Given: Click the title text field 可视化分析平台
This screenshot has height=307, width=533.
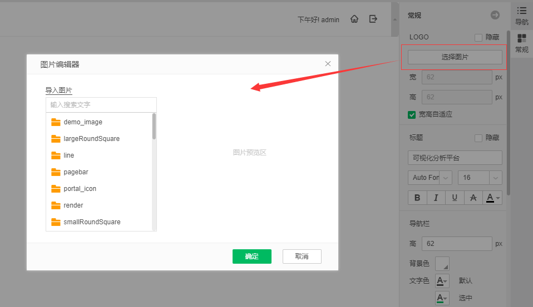Looking at the screenshot, I should 455,158.
